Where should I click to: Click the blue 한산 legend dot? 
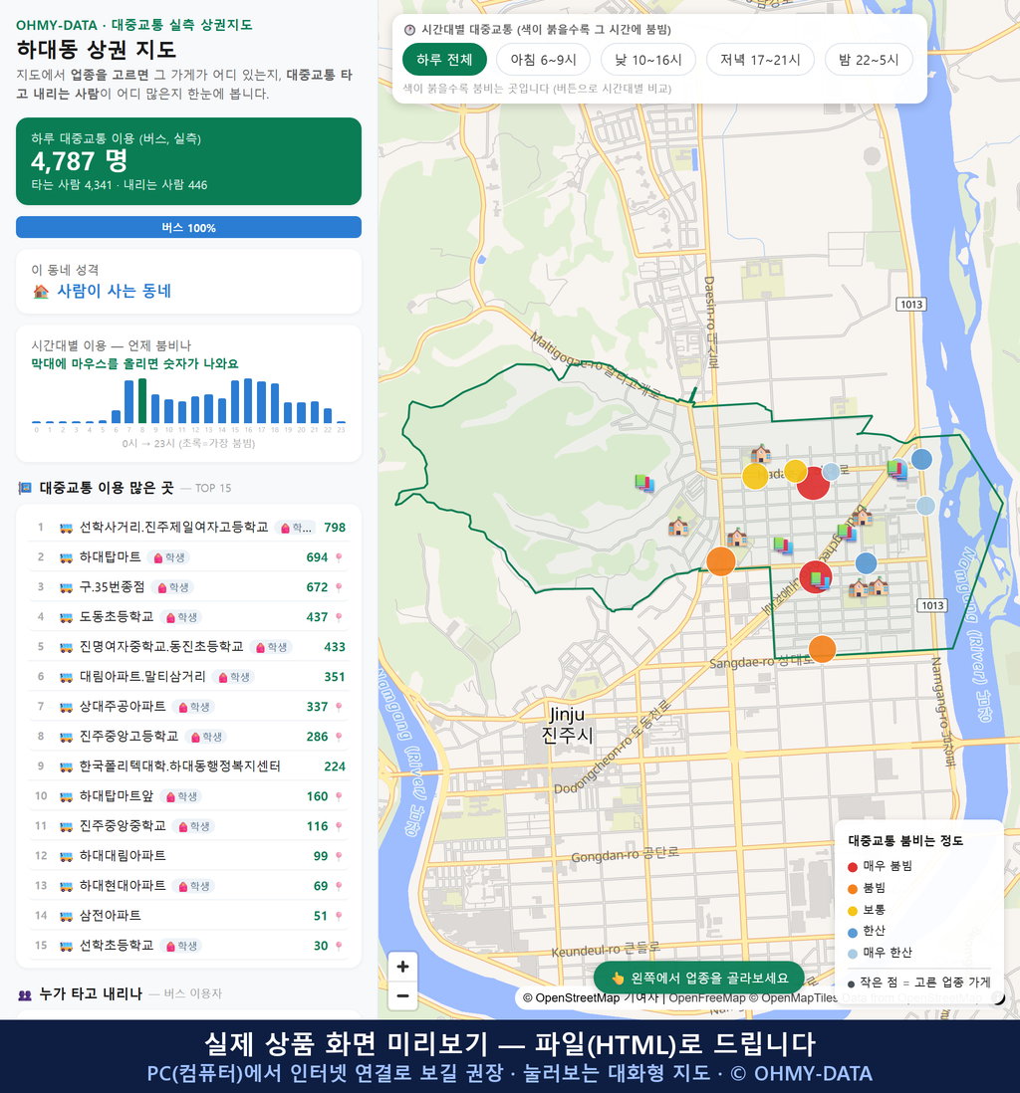[852, 932]
